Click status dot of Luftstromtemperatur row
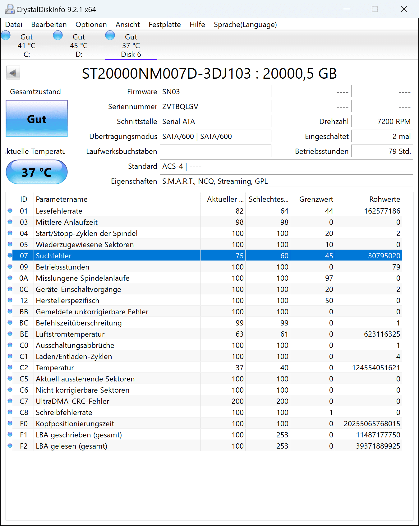The width and height of the screenshot is (419, 526). pos(10,334)
